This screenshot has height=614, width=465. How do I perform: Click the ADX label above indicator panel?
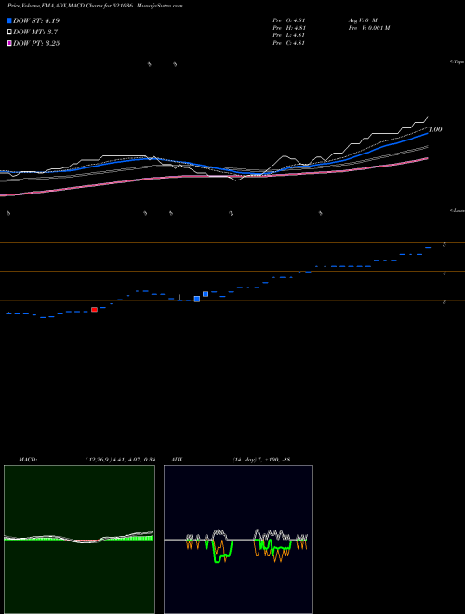coord(177,460)
